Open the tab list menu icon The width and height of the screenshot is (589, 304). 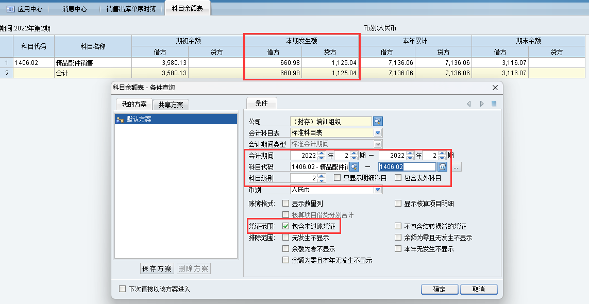pyautogui.click(x=494, y=104)
